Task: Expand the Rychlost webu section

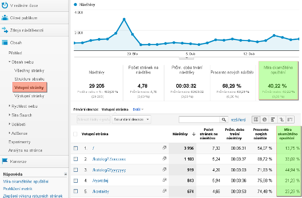Action: pos(9,106)
